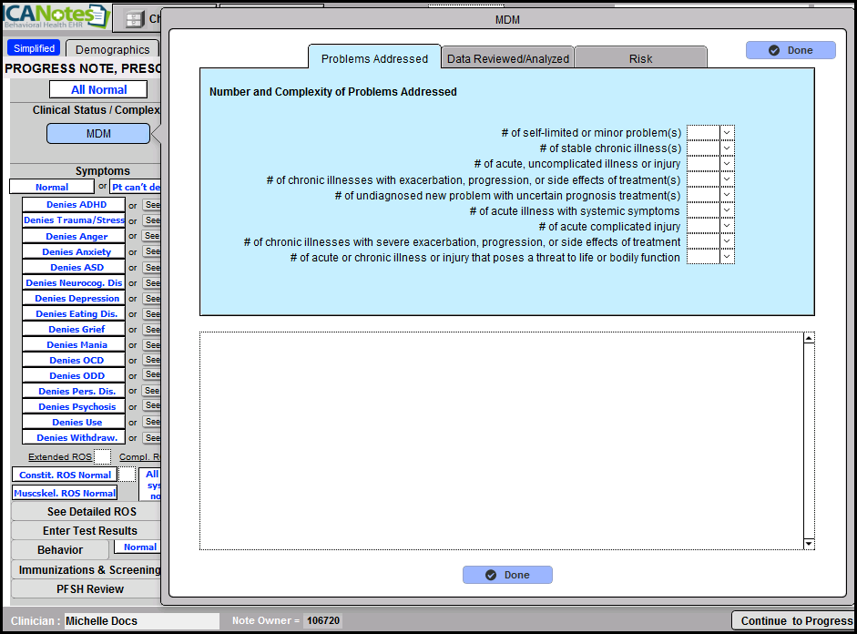Screen dimensions: 857x634
Task: Click the self-limited problems value field
Action: 703,133
